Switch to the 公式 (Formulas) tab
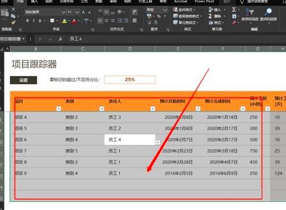This screenshot has width=286, height=210. (84, 1)
